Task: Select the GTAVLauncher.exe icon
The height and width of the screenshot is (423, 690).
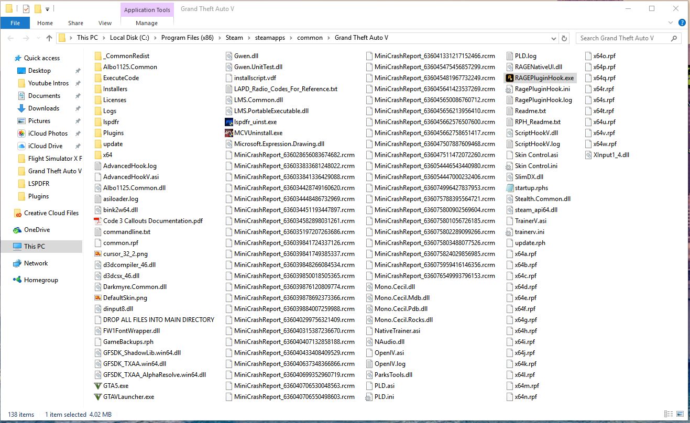Action: [x=98, y=397]
